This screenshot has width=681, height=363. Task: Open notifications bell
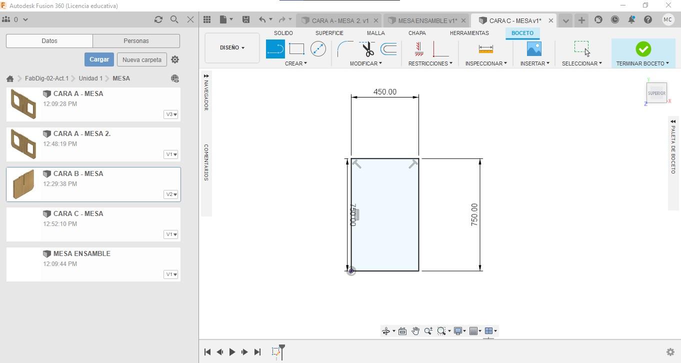[631, 20]
